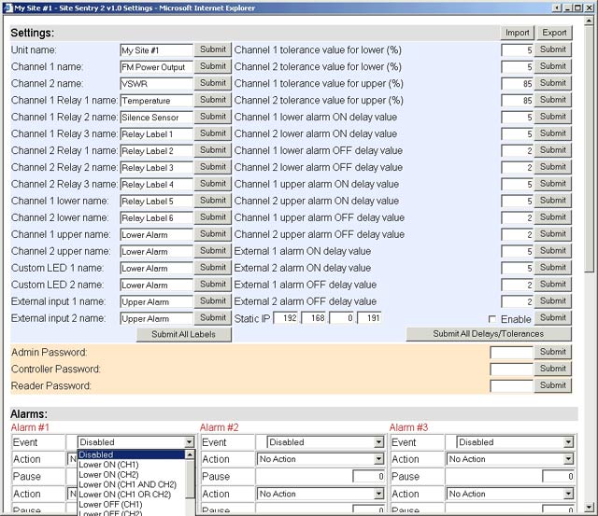Click the Alarm #1 heading text
The image size is (598, 516).
coord(30,427)
